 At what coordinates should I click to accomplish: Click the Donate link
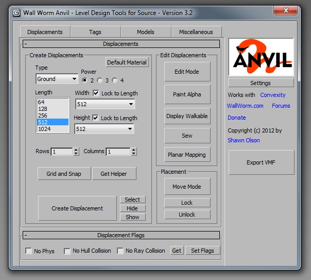click(237, 118)
